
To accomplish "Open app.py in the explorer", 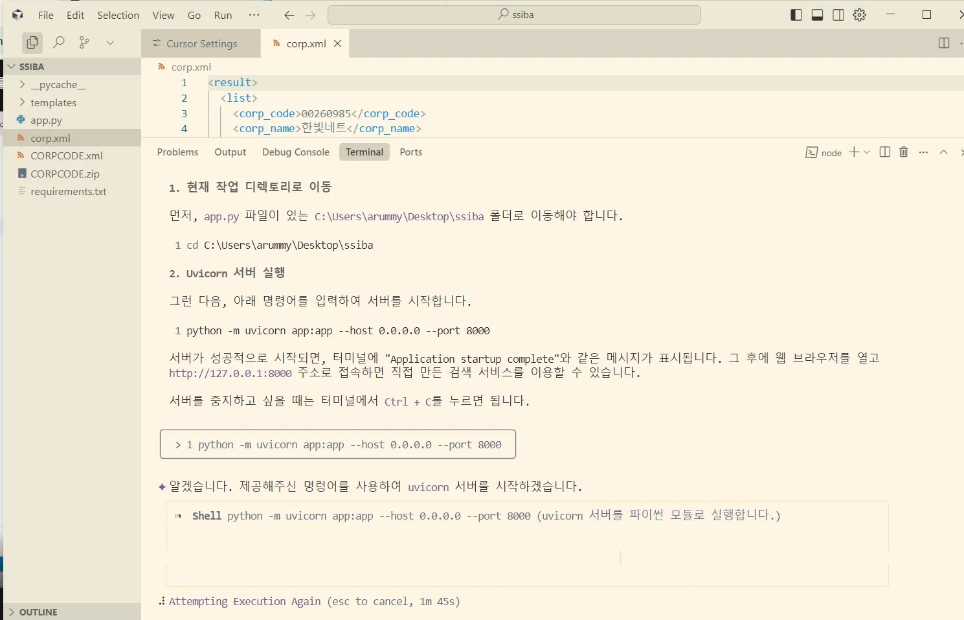I will pos(71,121).
